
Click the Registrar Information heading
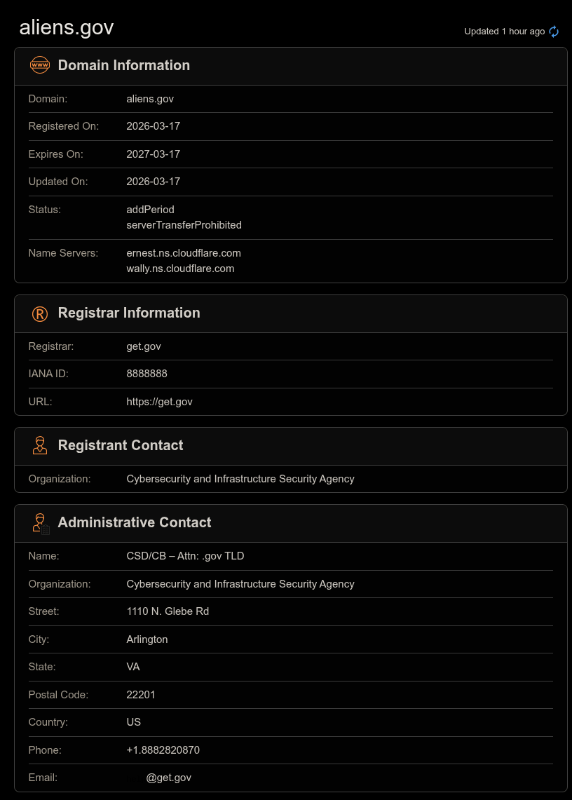pyautogui.click(x=129, y=313)
